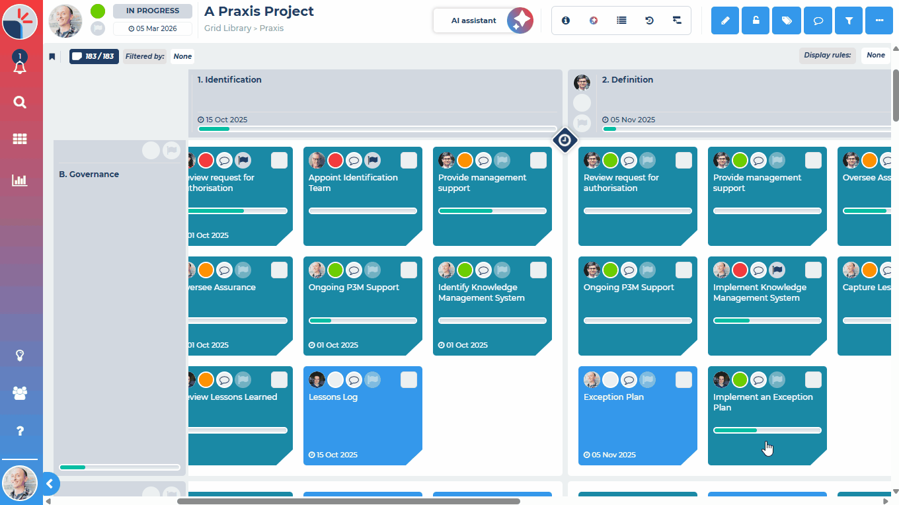Image resolution: width=899 pixels, height=505 pixels.
Task: Open the Filtered by None selector
Action: (182, 56)
